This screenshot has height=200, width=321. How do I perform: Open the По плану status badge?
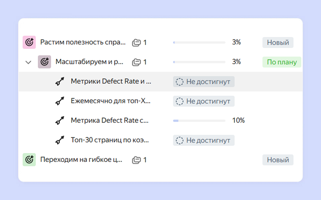click(x=282, y=62)
